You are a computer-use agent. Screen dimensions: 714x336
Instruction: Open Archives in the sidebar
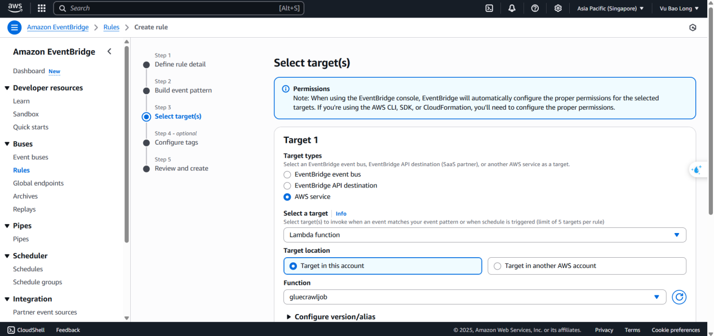pyautogui.click(x=25, y=196)
